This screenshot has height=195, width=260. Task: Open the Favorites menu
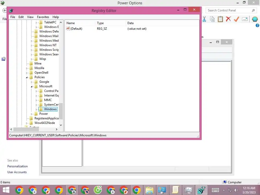43,17
